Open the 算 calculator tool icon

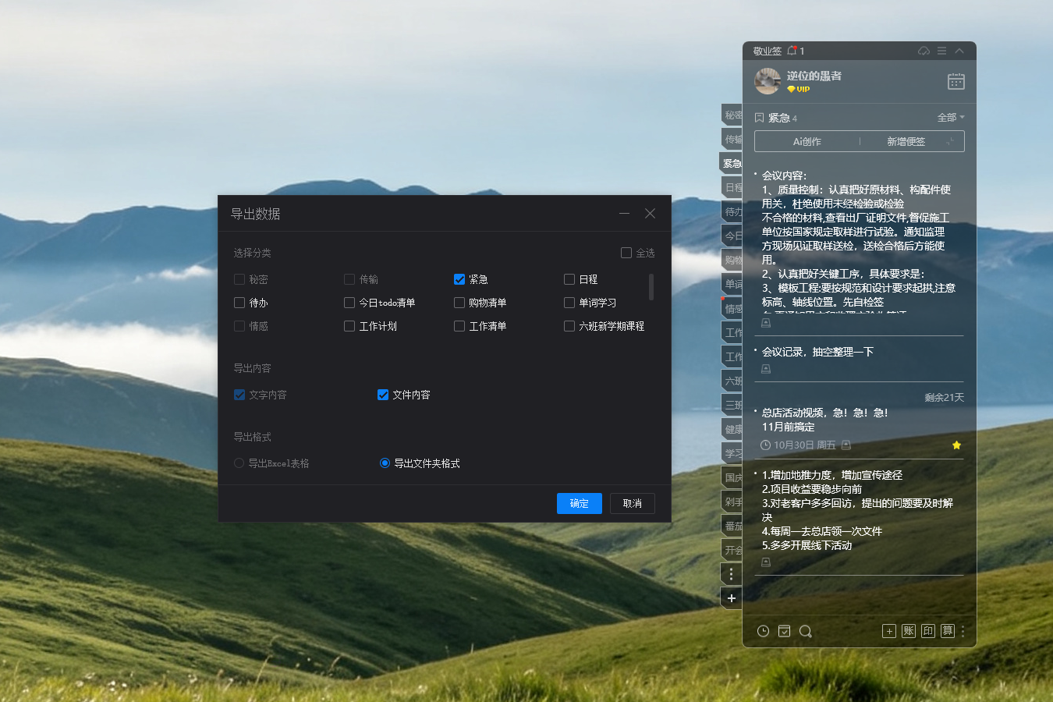pos(948,631)
